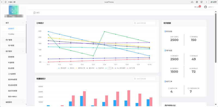
Task: Click the home icon in the breadcrumb
Action: (34, 13)
